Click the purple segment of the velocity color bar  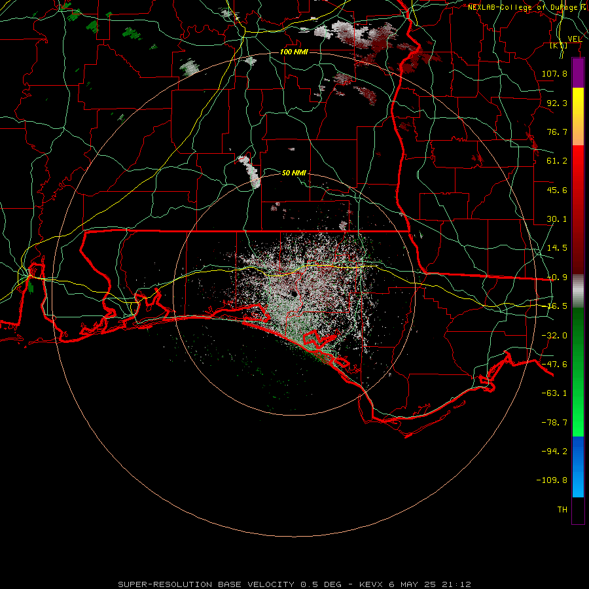[578, 73]
